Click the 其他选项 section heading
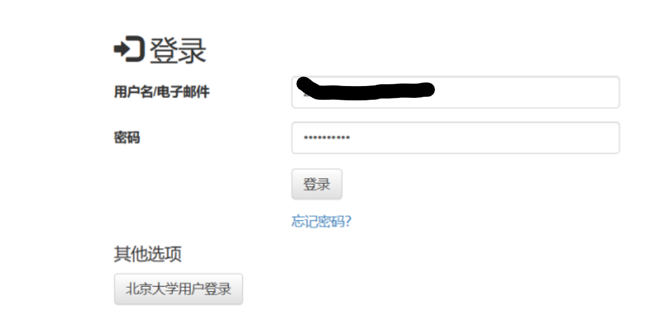670x311 pixels. pos(148,254)
